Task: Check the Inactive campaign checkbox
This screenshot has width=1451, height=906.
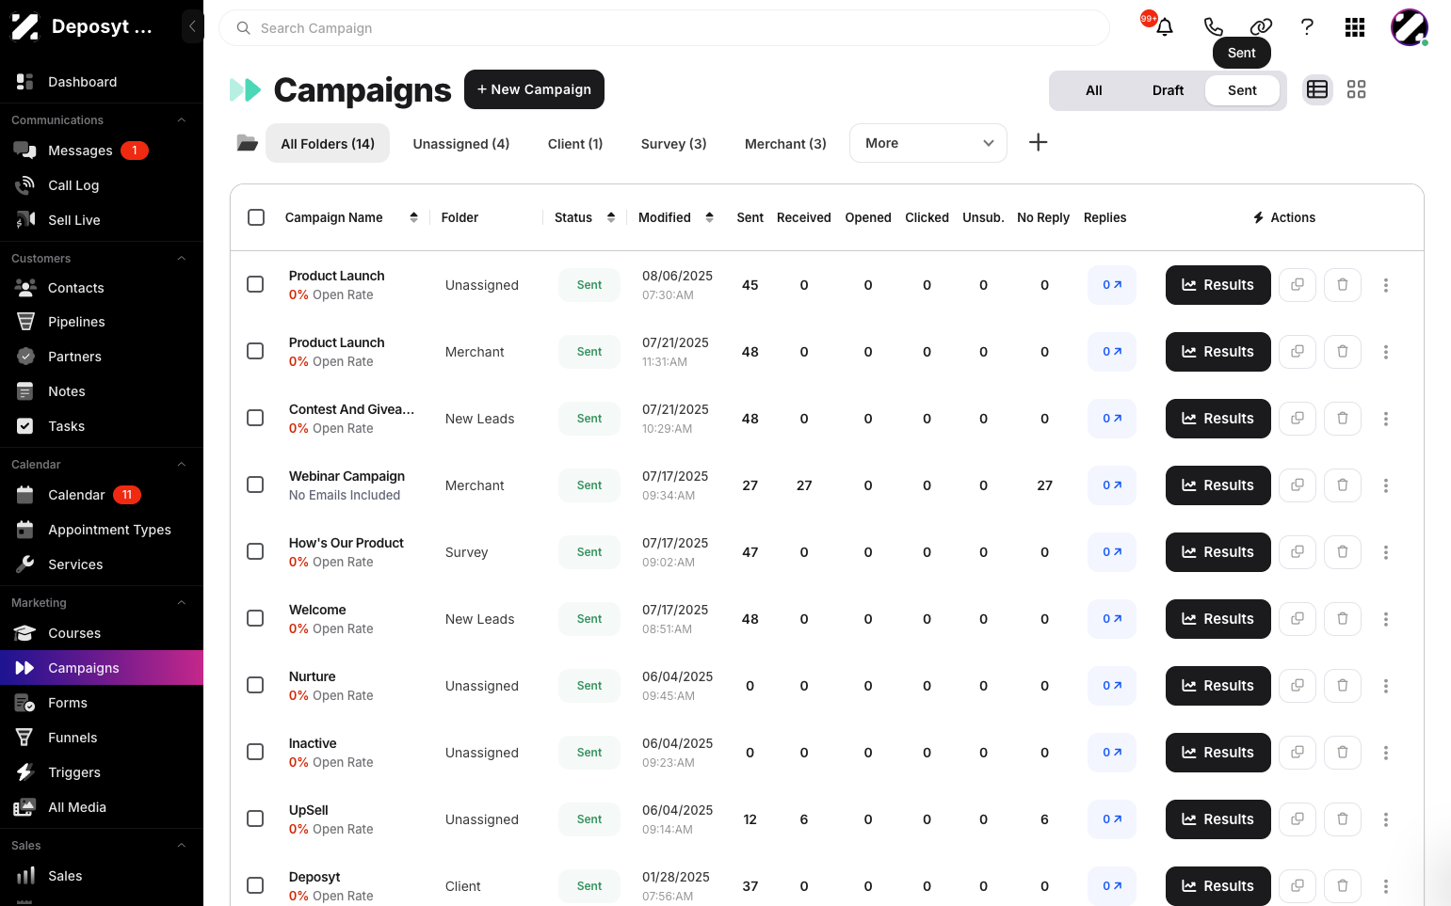Action: (x=255, y=752)
